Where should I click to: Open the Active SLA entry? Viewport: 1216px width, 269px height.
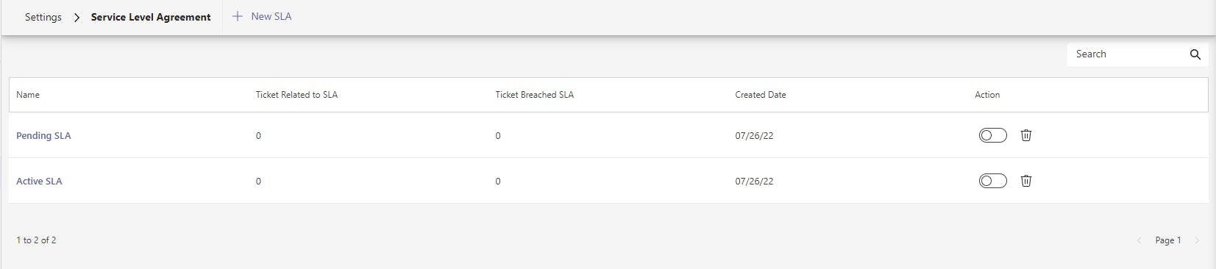pos(39,181)
